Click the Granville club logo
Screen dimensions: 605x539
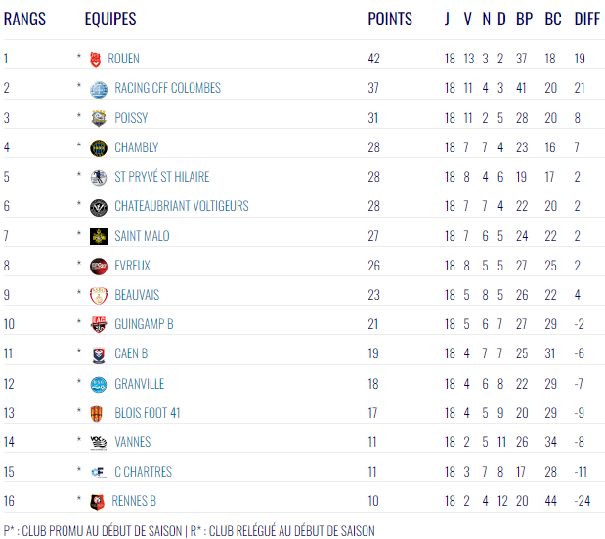click(x=98, y=384)
